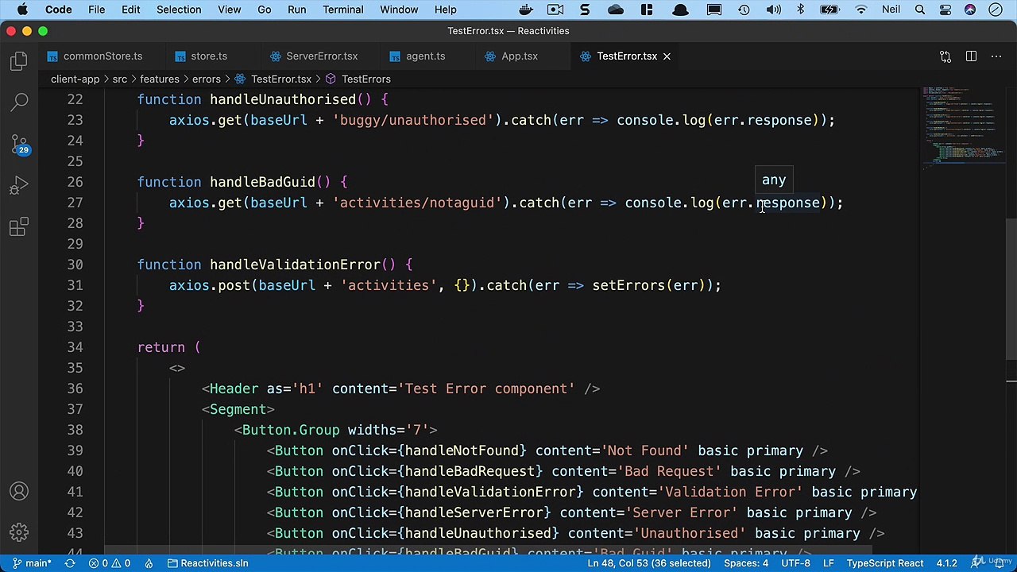Open the Selection menu

(179, 10)
